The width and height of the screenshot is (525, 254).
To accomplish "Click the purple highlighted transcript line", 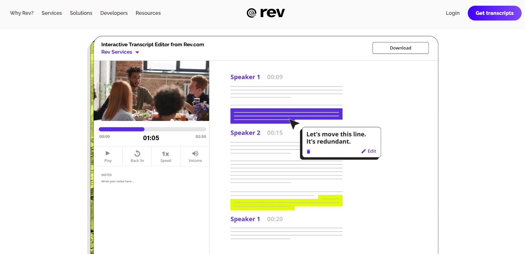I will point(286,116).
